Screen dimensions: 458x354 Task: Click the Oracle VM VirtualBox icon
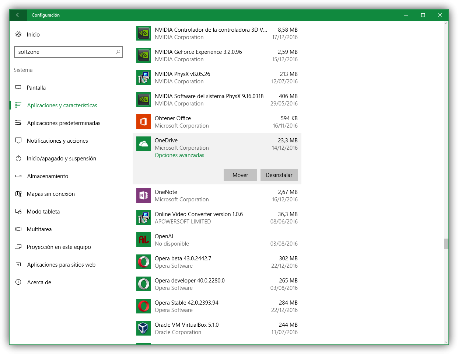(144, 328)
